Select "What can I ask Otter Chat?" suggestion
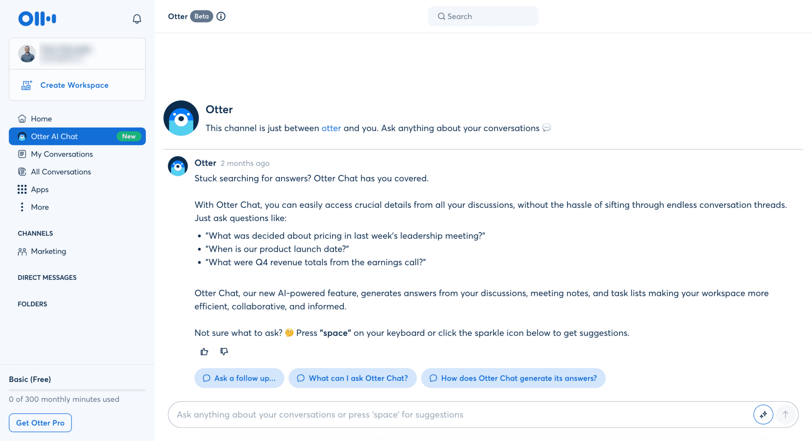This screenshot has height=441, width=812. coord(352,378)
